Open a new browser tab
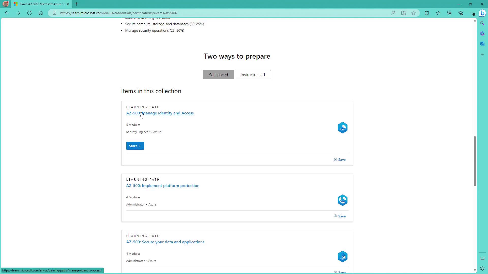This screenshot has height=274, width=488. (76, 4)
